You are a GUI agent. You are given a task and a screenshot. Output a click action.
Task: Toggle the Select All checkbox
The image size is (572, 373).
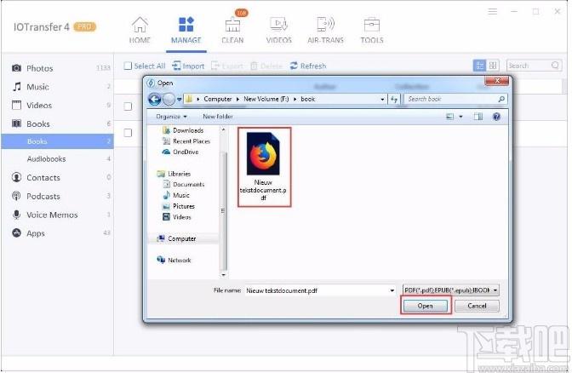tap(128, 66)
